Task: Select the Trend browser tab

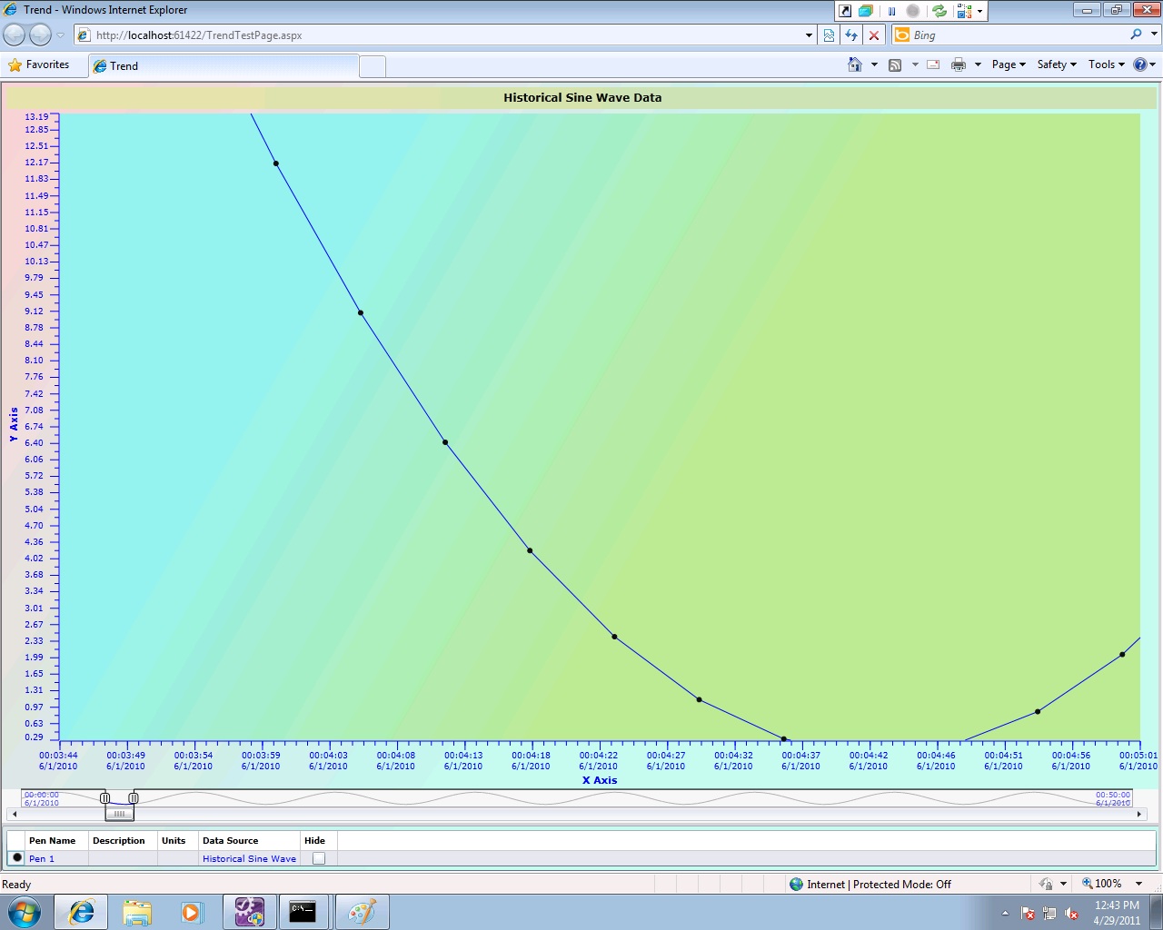Action: 223,66
